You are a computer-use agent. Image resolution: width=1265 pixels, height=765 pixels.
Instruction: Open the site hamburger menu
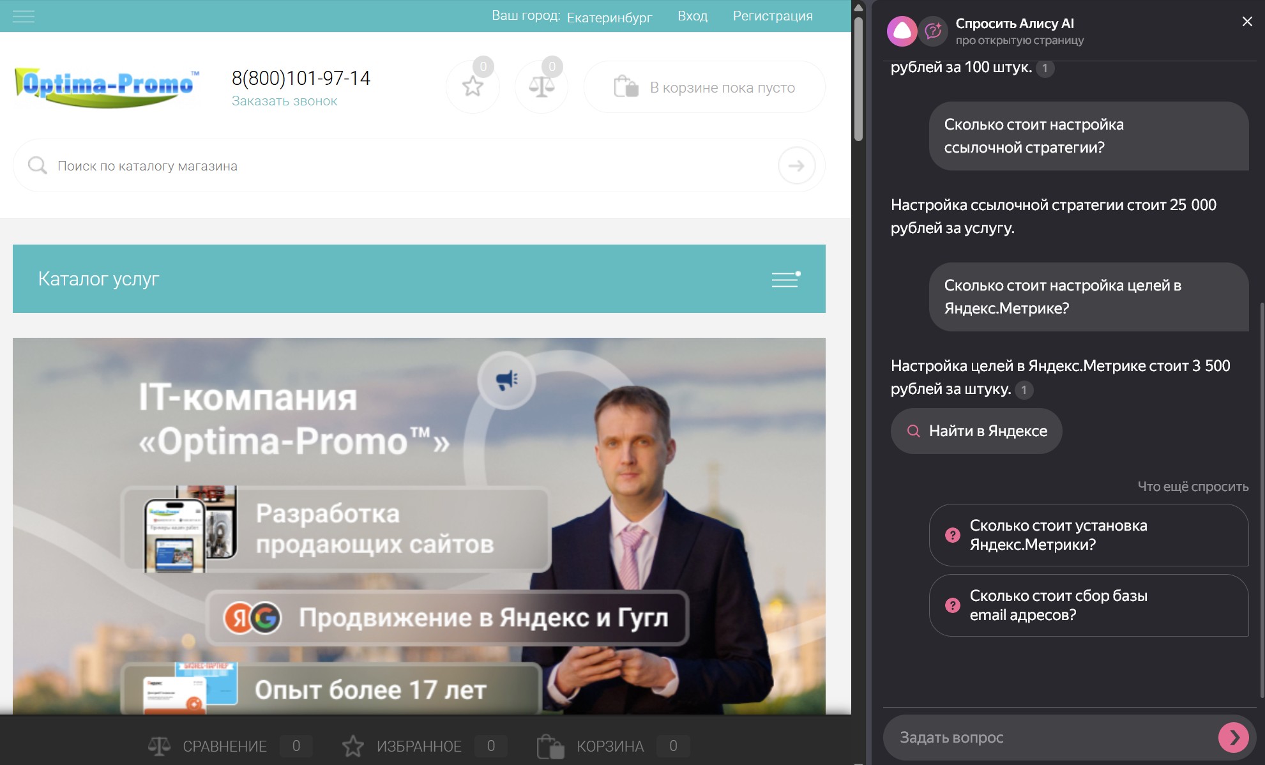coord(24,17)
